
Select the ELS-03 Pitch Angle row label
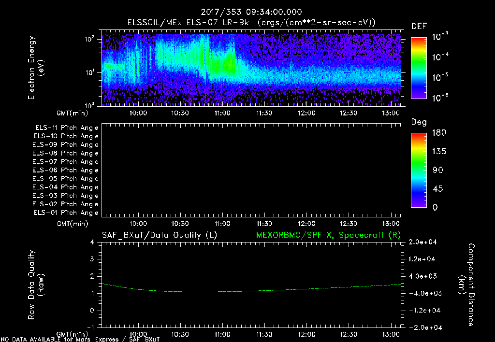click(x=65, y=196)
